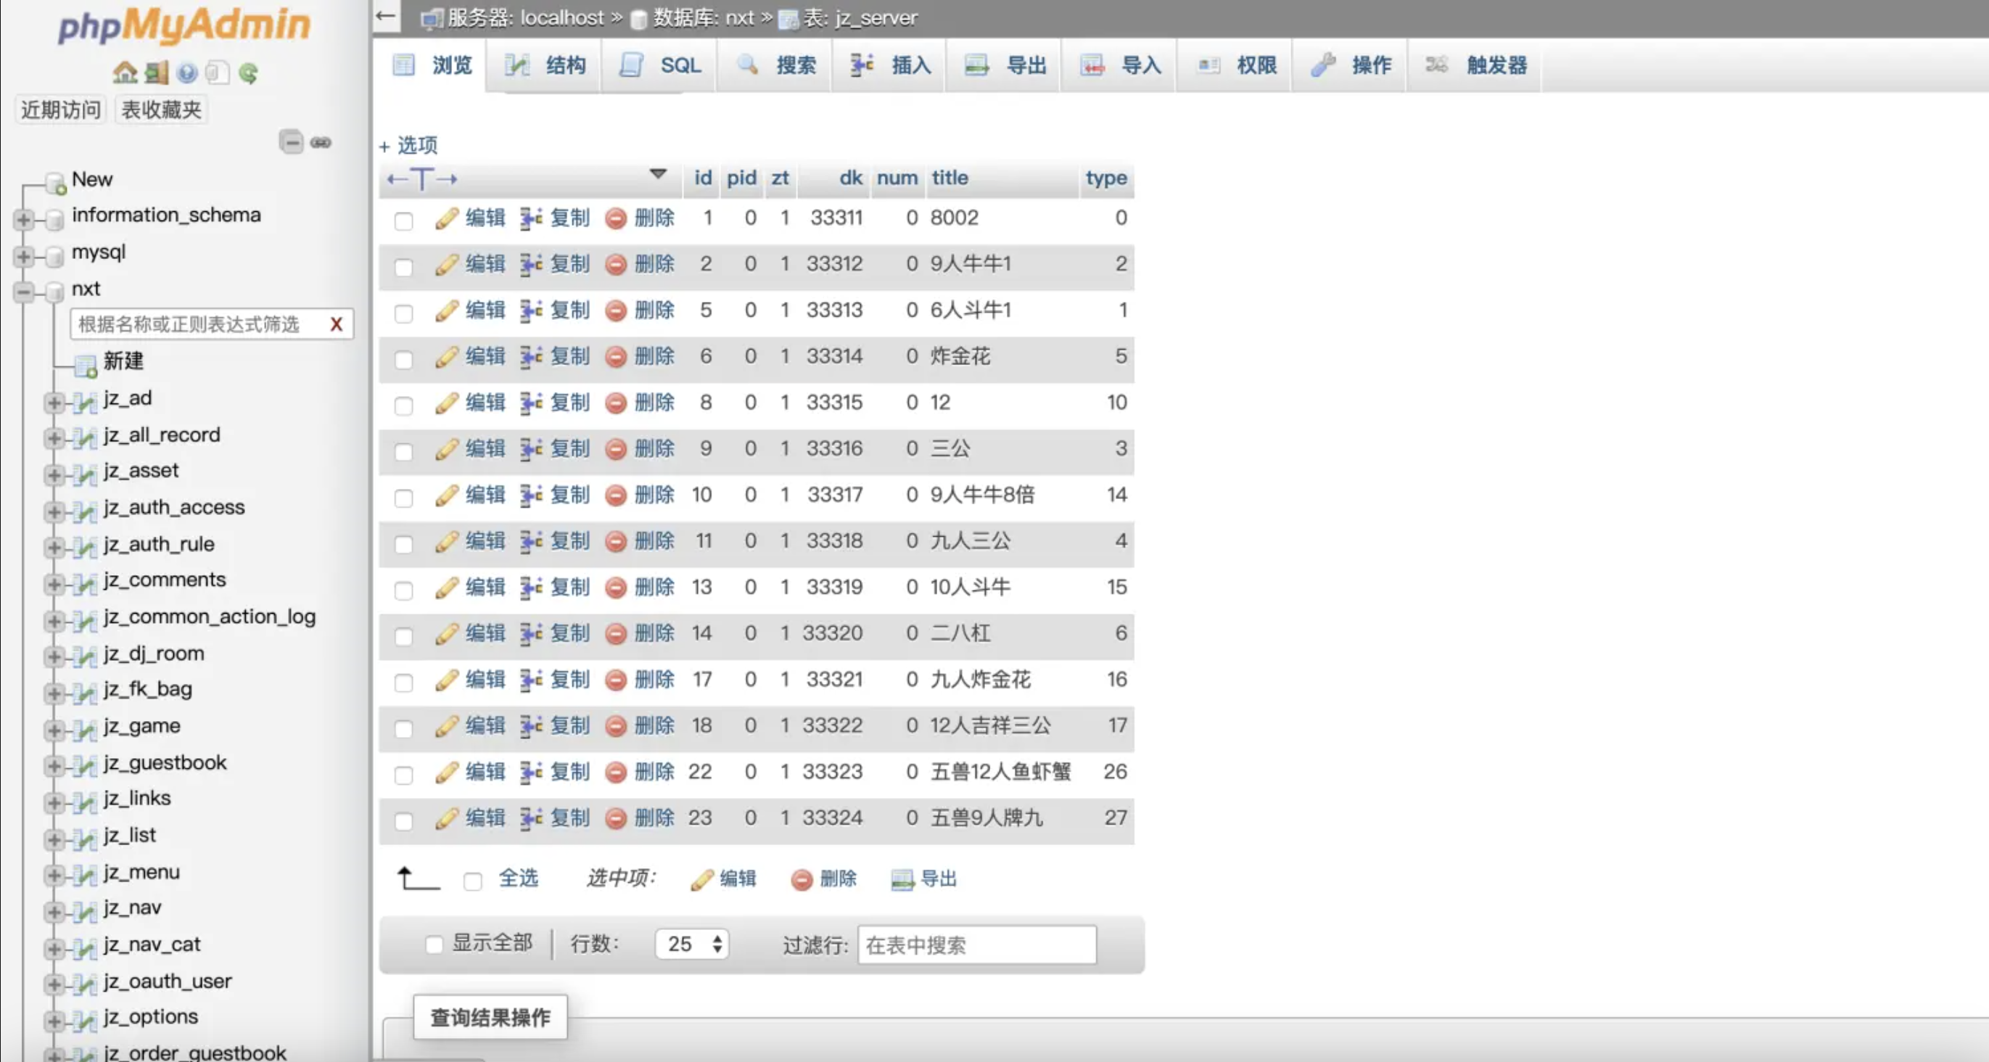Click jz_ad table structure icon in tree
The image size is (1989, 1062).
click(84, 401)
